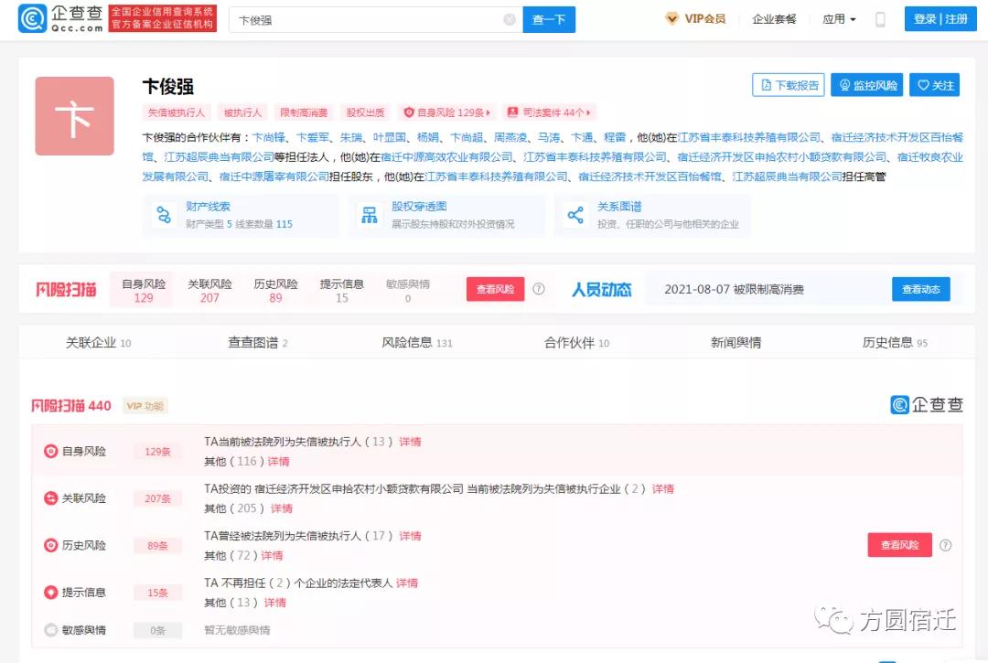Click the 股权出质 tag

click(365, 112)
